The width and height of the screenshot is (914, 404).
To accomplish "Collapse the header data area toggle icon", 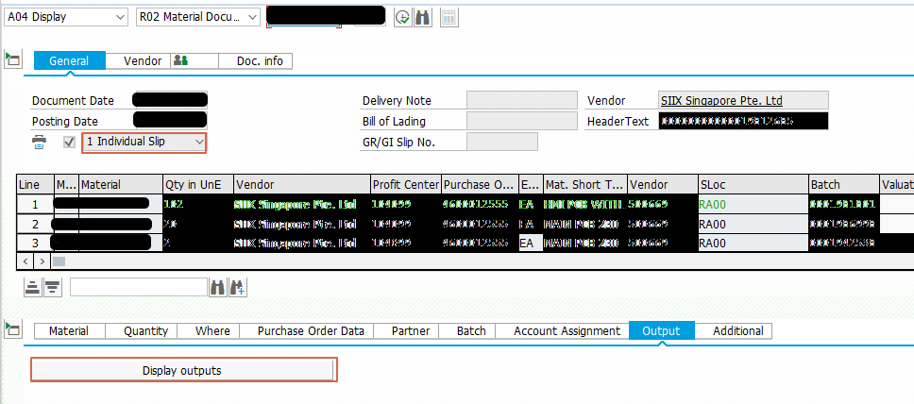I will coord(12,59).
